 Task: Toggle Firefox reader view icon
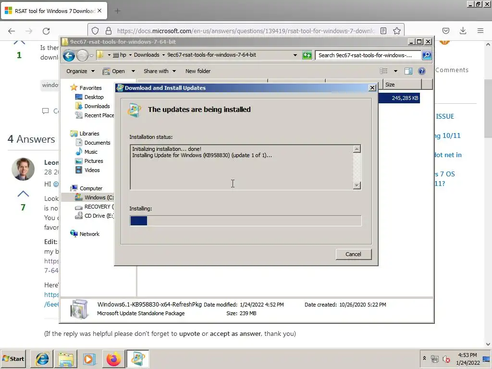(383, 31)
